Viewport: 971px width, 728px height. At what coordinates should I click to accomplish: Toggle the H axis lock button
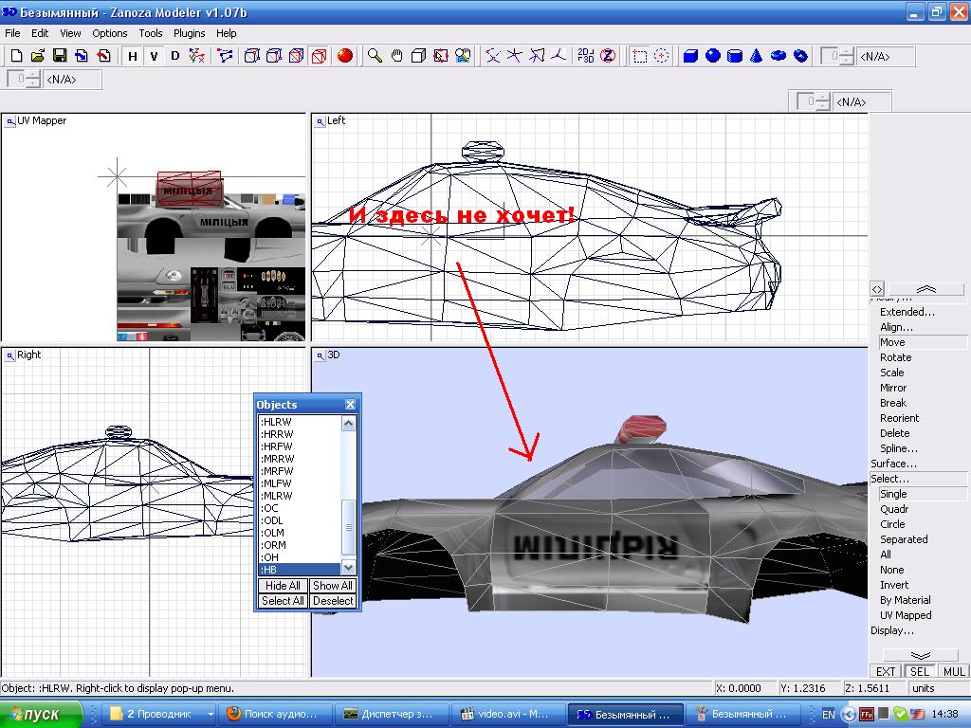coord(133,56)
